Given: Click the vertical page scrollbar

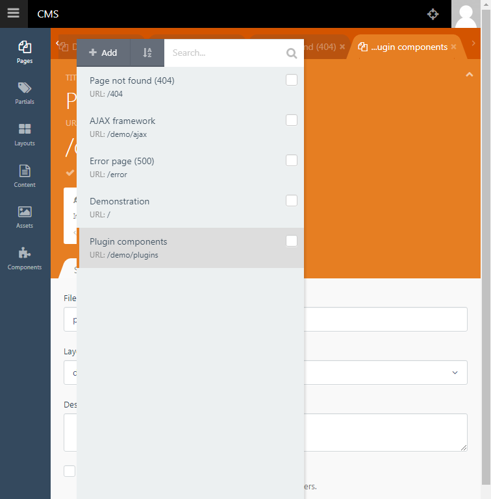Looking at the screenshot, I should (x=486, y=247).
